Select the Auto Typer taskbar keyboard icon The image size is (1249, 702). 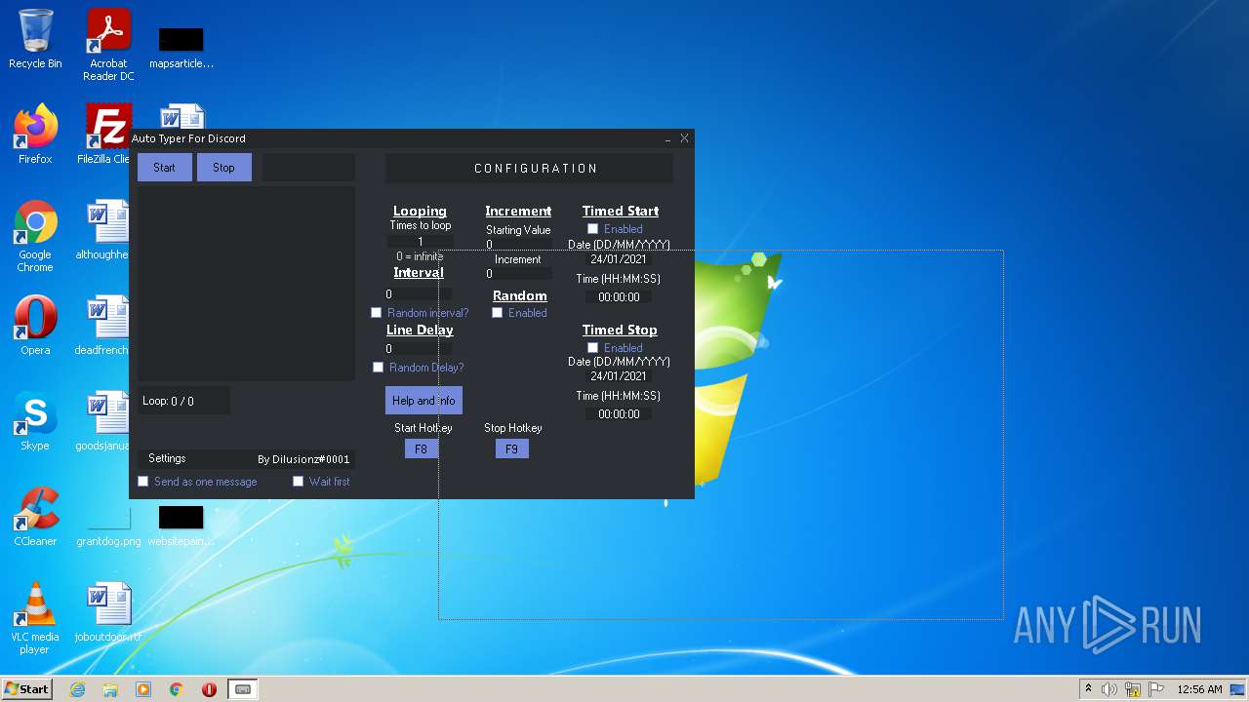tap(243, 689)
